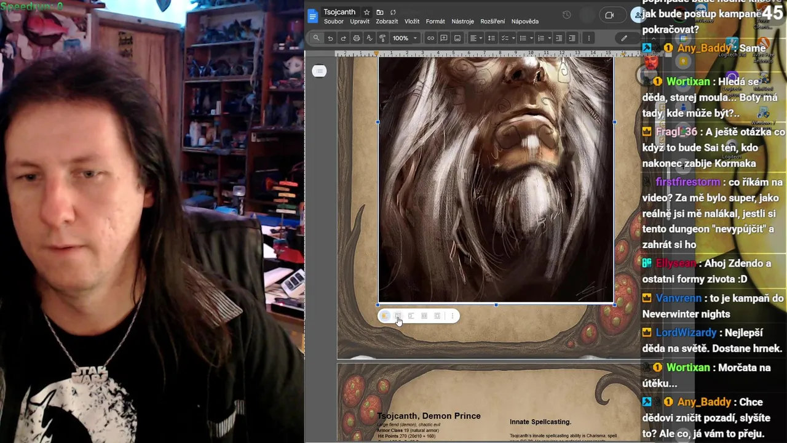
Task: Open the Nápověda menu
Action: [x=524, y=22]
